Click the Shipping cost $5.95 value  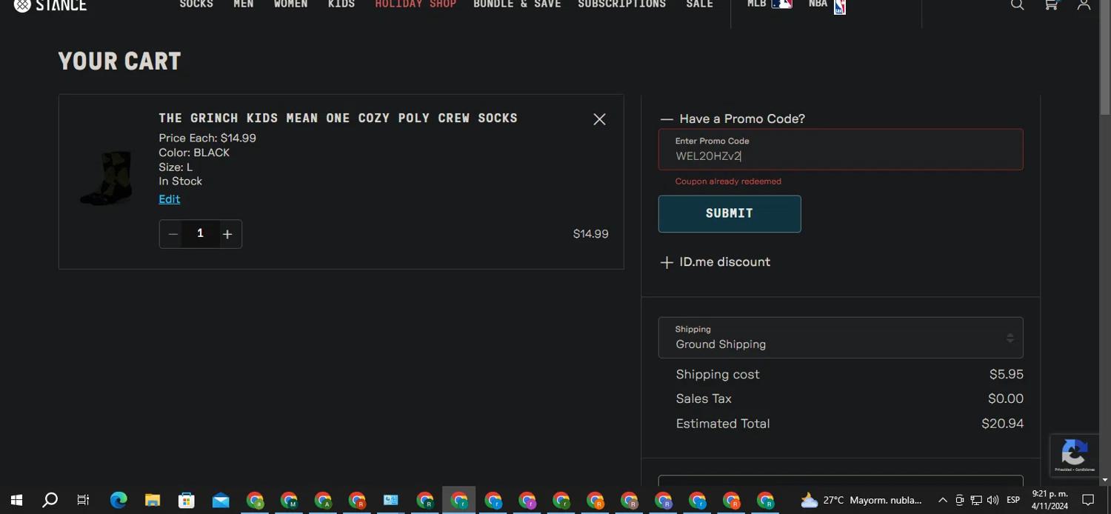(x=1007, y=375)
